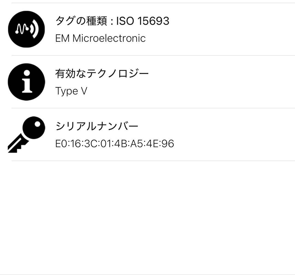The image size is (295, 275).
Task: Open the ISO 15693 tag entry
Action: pyautogui.click(x=112, y=21)
